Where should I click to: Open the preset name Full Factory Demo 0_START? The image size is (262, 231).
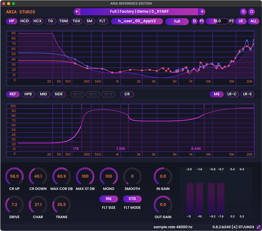click(x=139, y=11)
